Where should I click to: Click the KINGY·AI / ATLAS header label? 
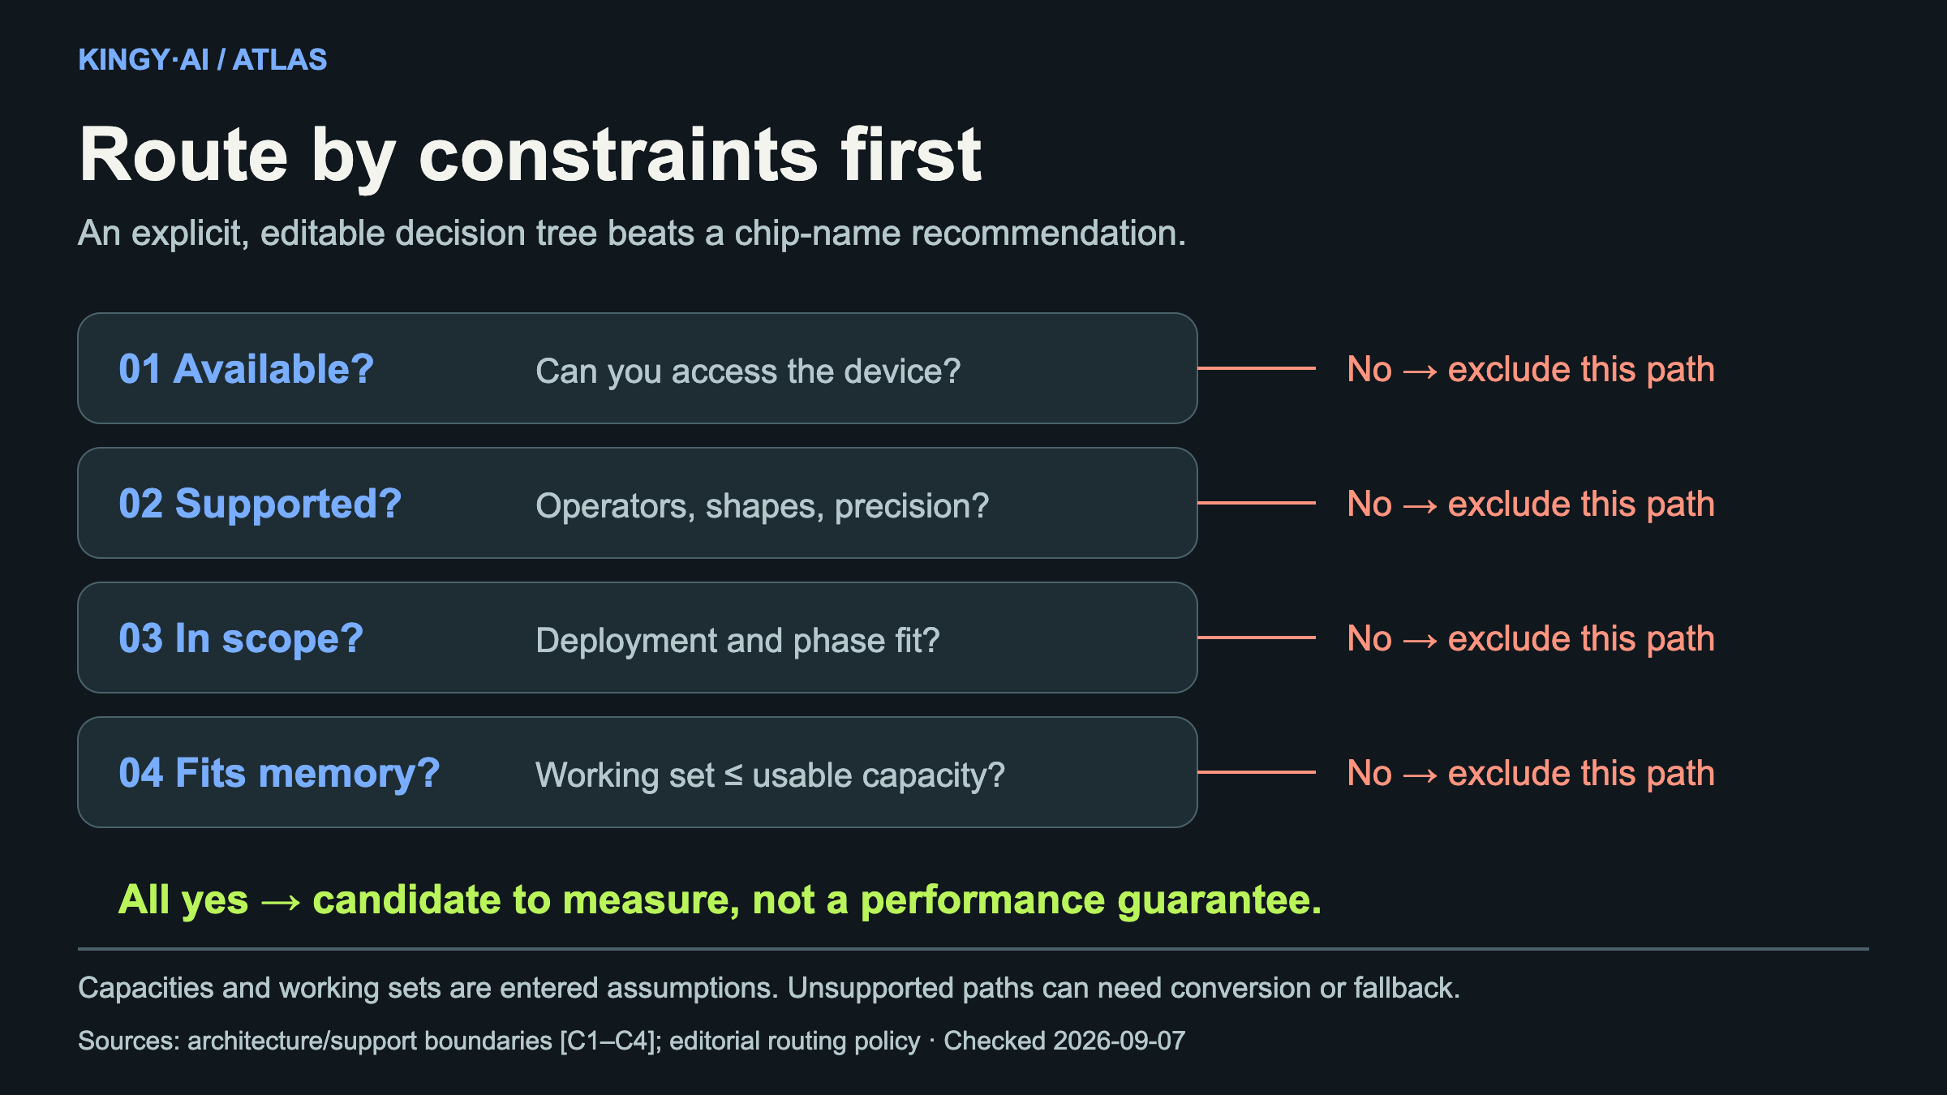[202, 60]
